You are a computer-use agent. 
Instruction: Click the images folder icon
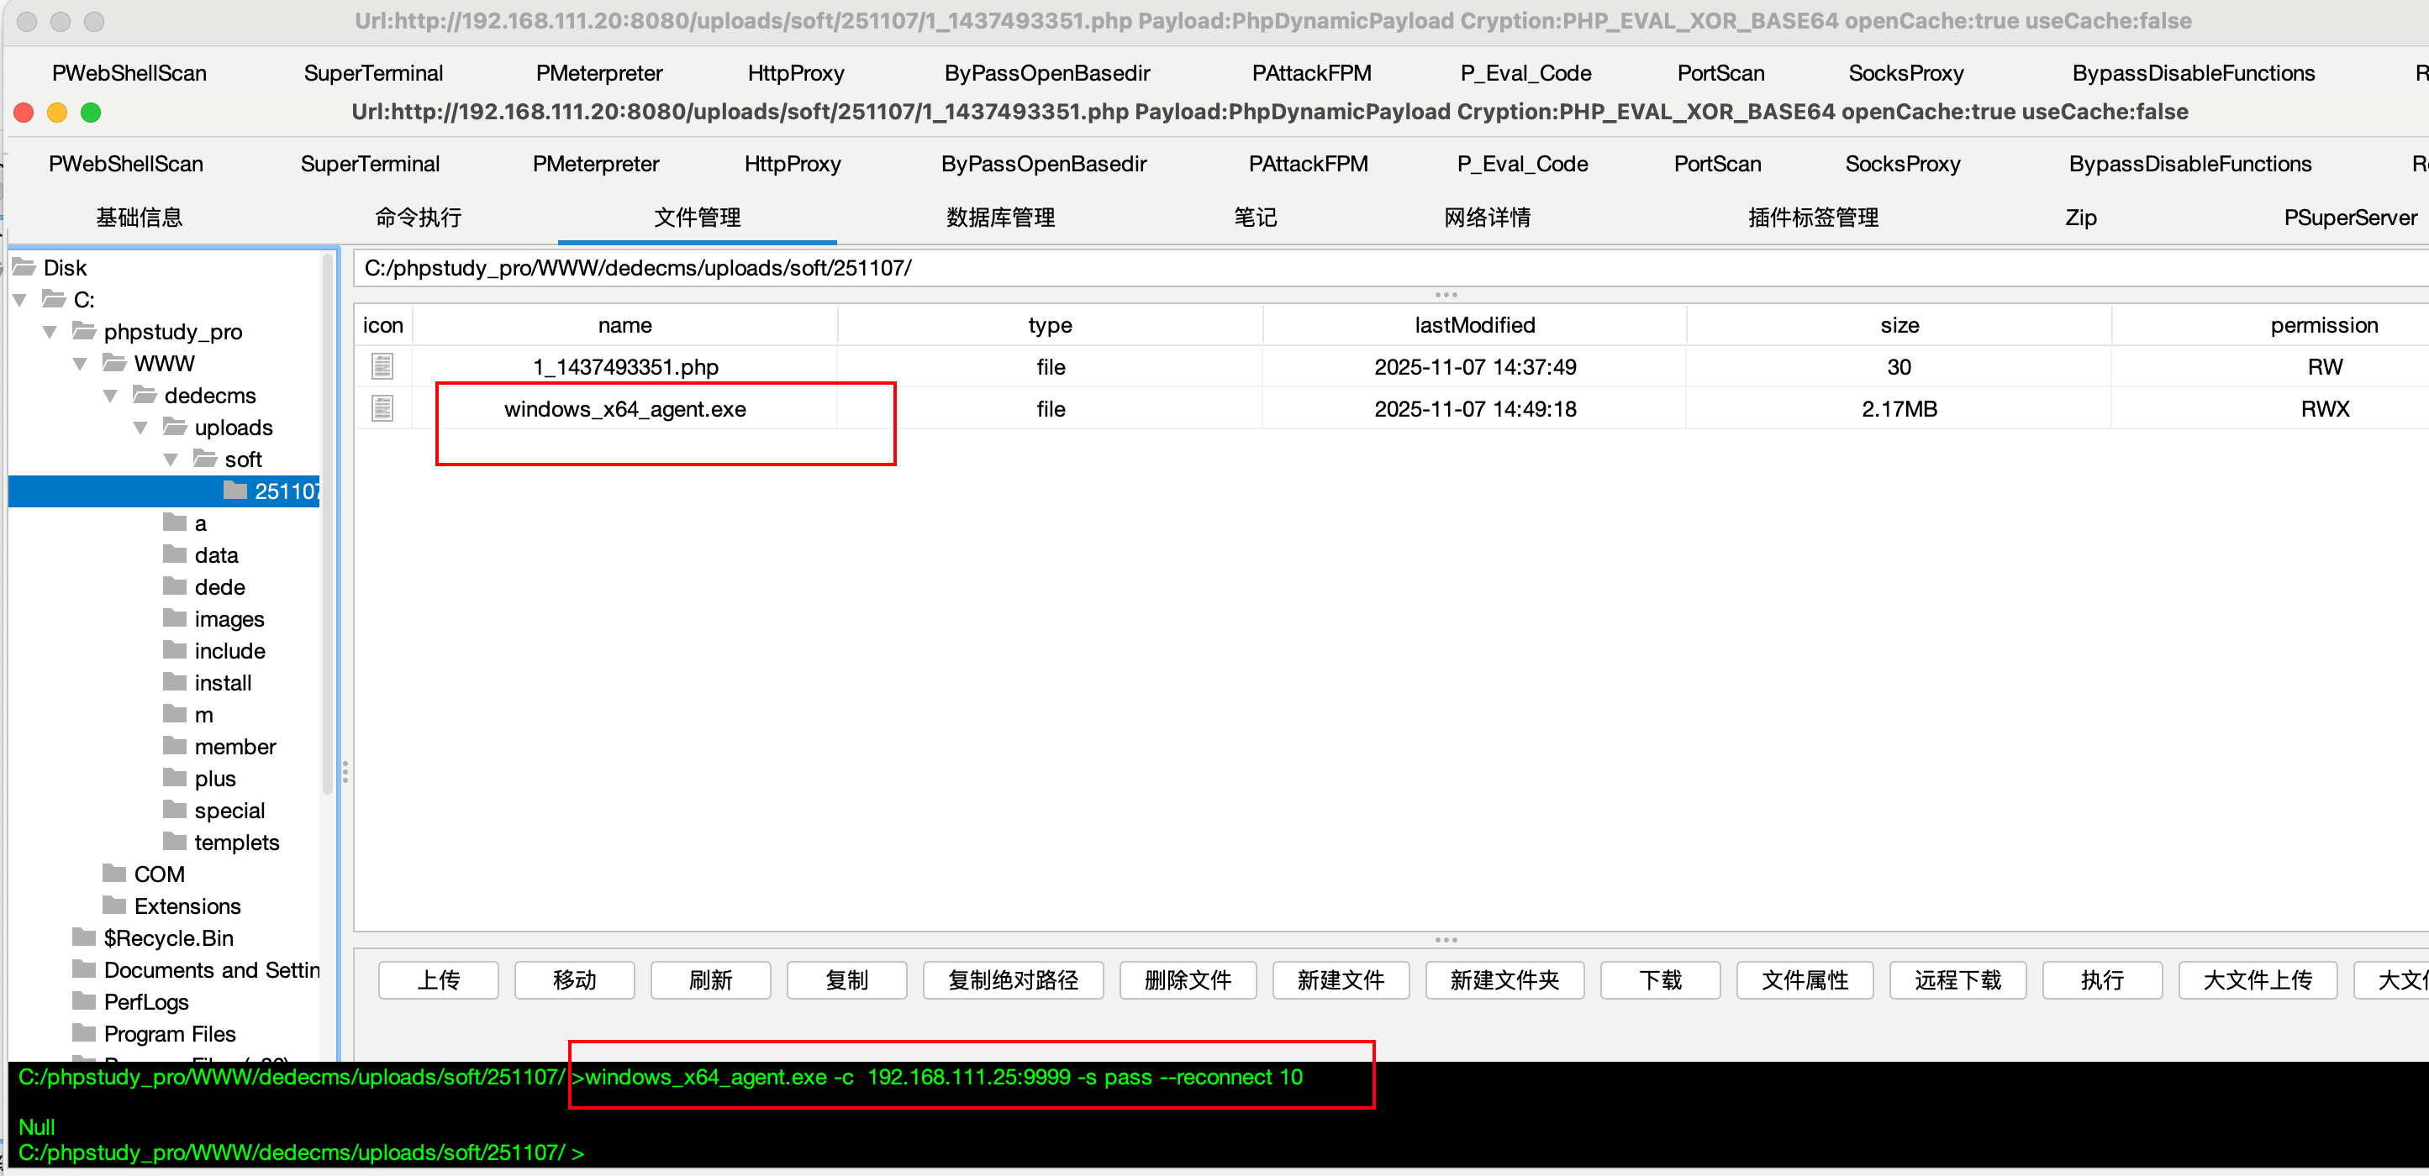tap(175, 618)
